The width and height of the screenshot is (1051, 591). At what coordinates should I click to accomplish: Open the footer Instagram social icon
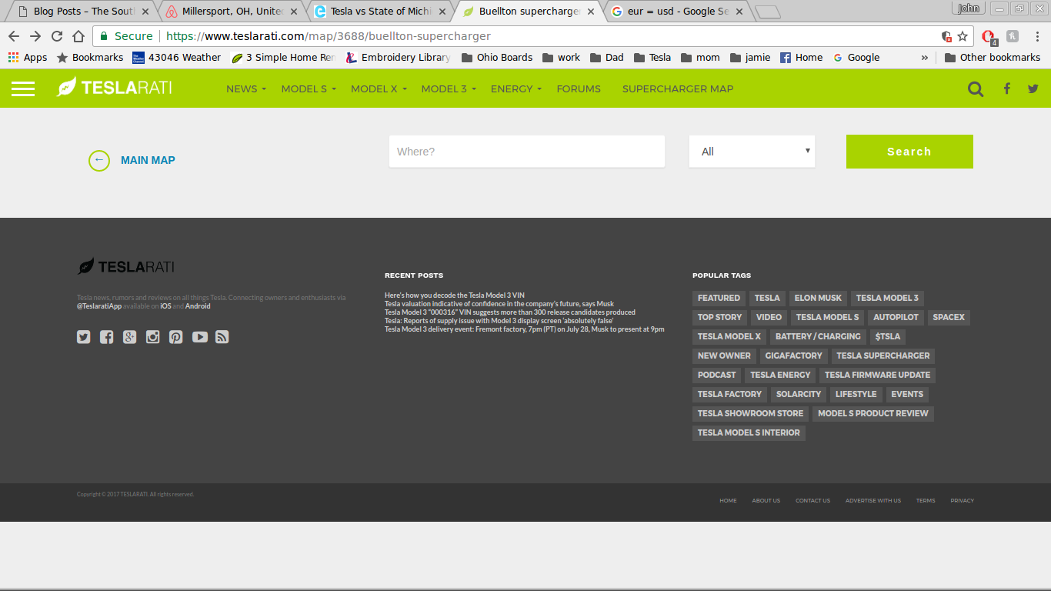[x=153, y=337]
